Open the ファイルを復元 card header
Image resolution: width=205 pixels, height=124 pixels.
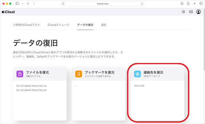tap(40, 74)
